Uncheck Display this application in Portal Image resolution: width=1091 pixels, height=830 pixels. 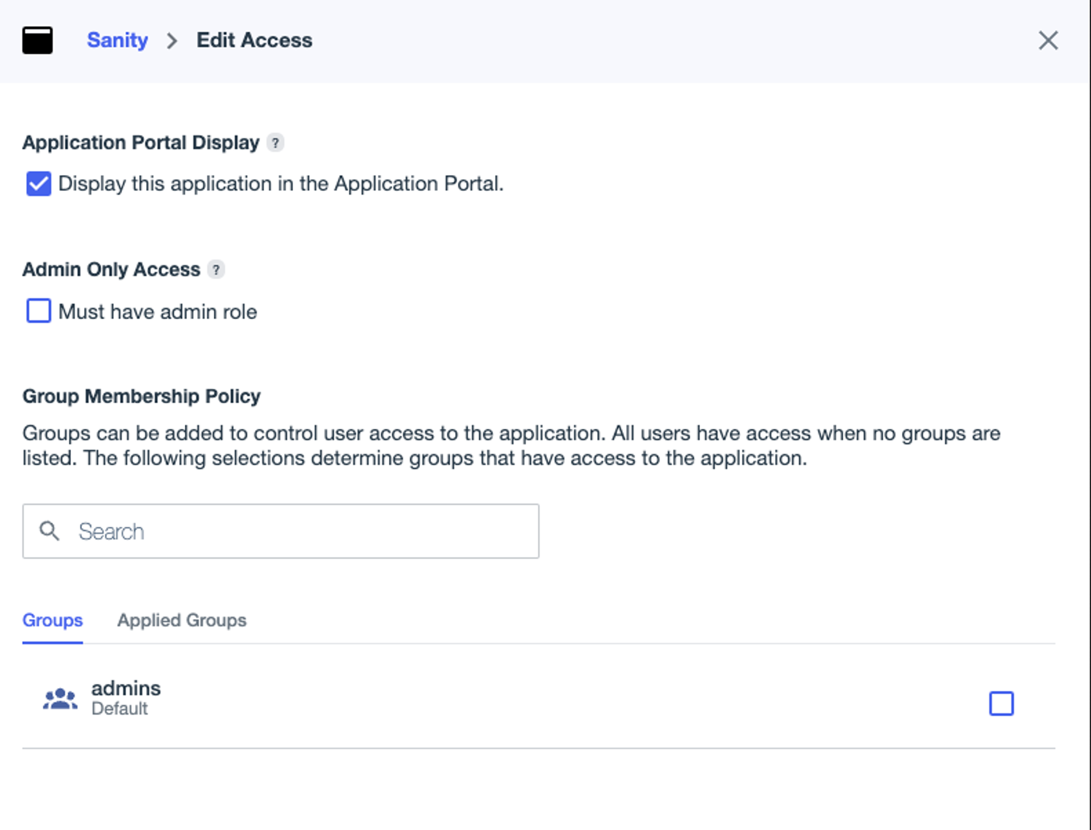click(39, 184)
